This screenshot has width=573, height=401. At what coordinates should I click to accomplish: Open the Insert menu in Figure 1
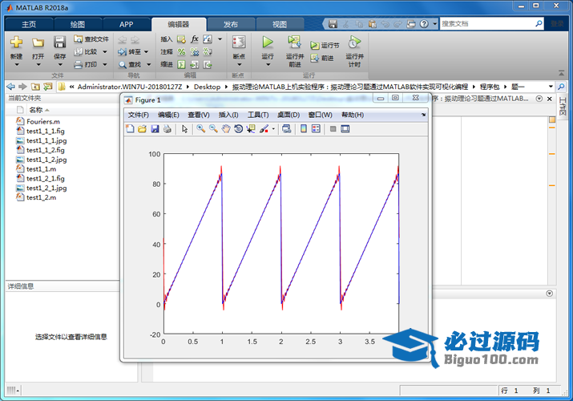(x=228, y=115)
